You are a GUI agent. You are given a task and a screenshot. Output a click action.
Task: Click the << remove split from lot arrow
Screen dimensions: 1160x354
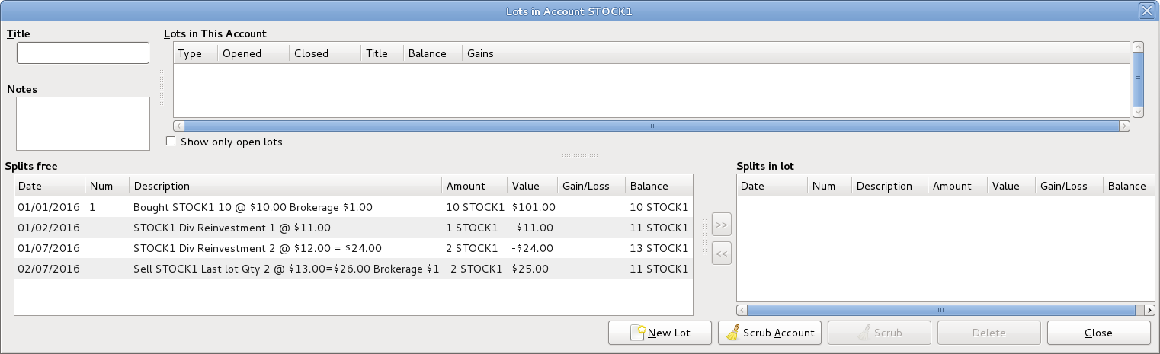pyautogui.click(x=721, y=254)
